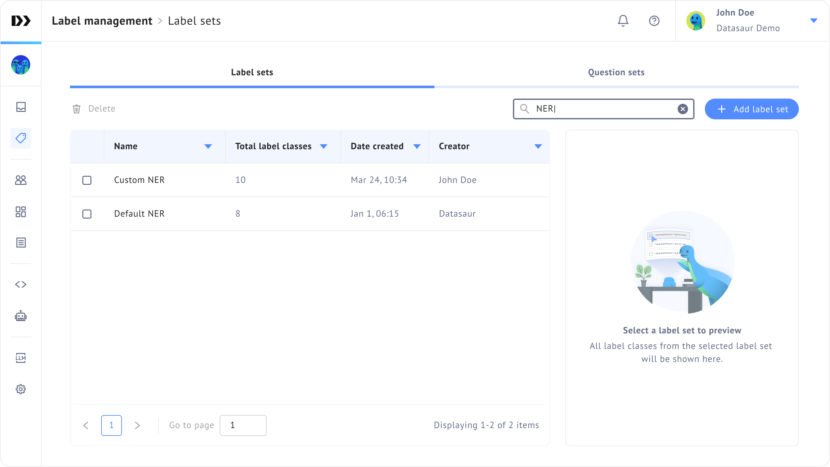Open Total label classes column dropdown

[x=323, y=147]
